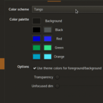This screenshot has height=103, width=103.
Task: Click the light cyan swatch beside Orange label
Action: click(x=48, y=57)
